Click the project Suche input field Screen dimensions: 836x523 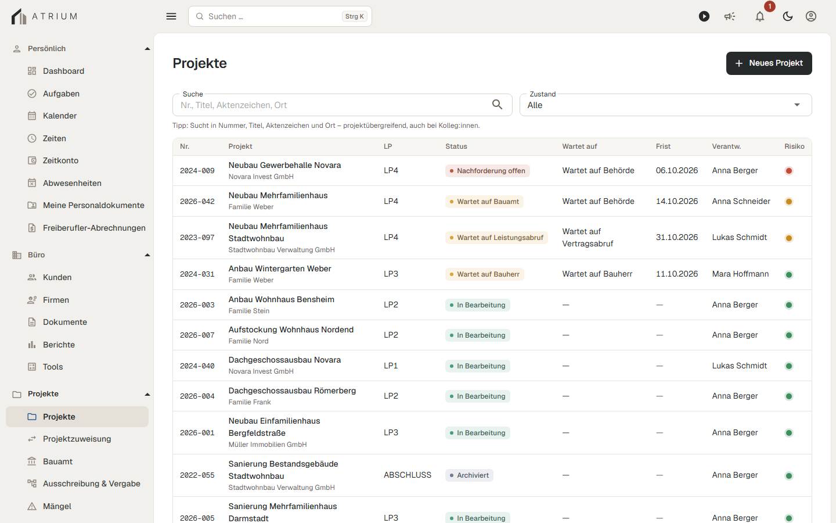pos(343,105)
